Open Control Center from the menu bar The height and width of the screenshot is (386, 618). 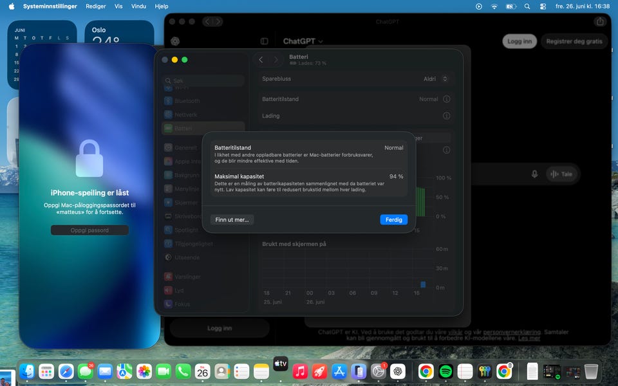click(543, 6)
